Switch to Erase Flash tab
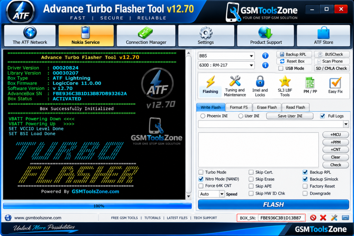The image size is (354, 236). click(267, 107)
